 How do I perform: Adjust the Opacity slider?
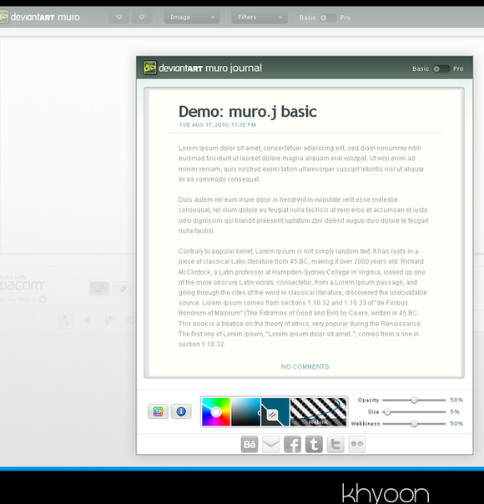[x=414, y=401]
